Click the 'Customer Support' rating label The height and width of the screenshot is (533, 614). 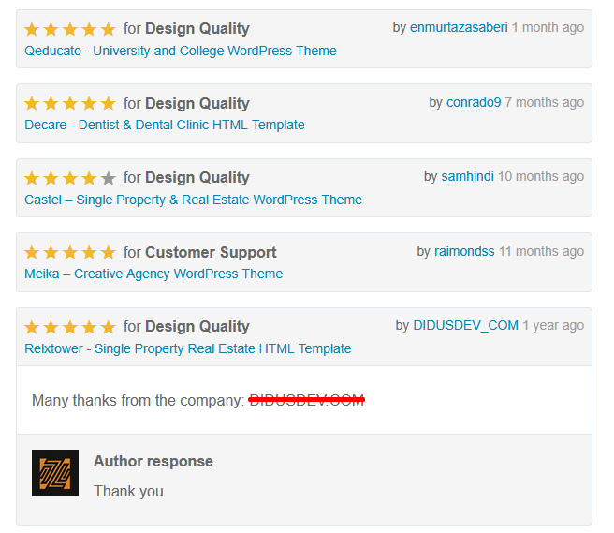pos(211,252)
